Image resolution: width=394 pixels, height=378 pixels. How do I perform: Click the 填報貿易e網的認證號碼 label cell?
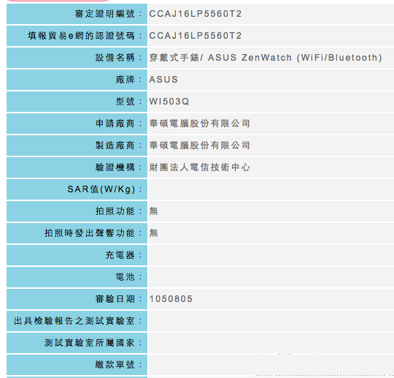pos(77,36)
